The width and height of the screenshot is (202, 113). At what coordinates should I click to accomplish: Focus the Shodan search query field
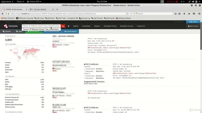point(41,26)
